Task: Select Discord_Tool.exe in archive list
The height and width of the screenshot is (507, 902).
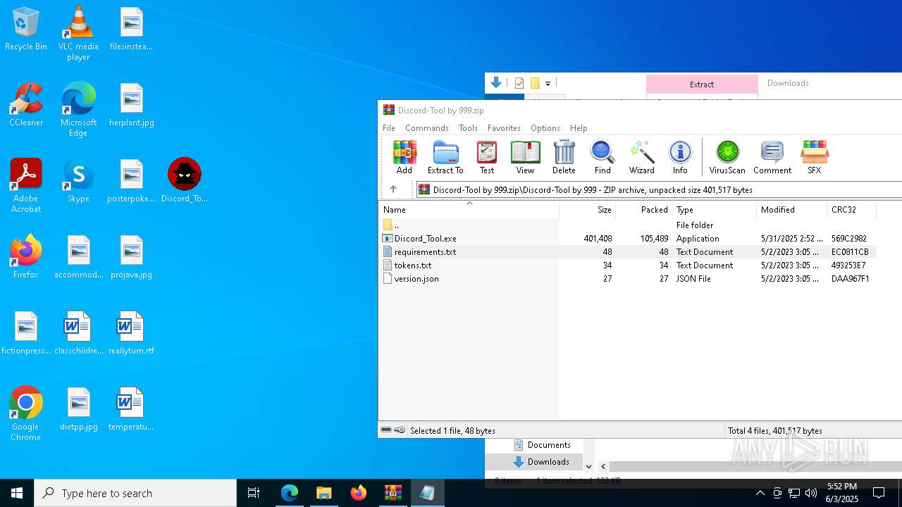Action: 627,239
